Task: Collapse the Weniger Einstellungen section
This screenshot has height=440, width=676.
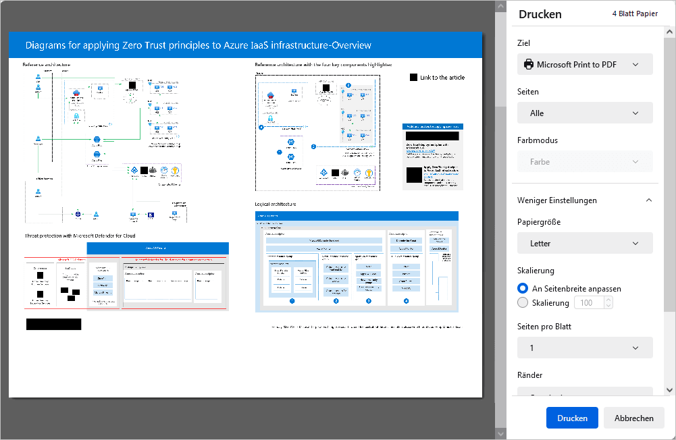Action: 649,200
